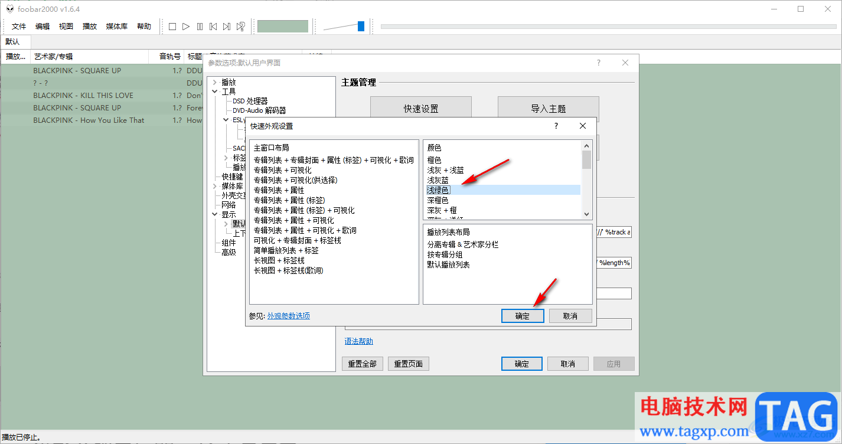Click the Pause button in toolbar
The width and height of the screenshot is (842, 444).
pyautogui.click(x=200, y=27)
